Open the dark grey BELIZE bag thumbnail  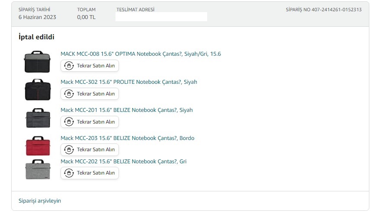pos(38,118)
